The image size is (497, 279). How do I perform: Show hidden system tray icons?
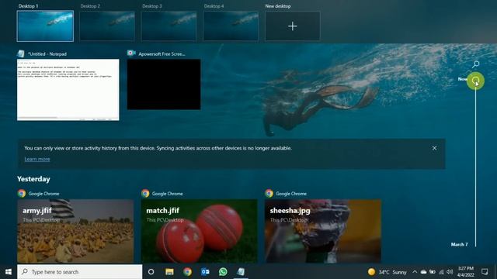pyautogui.click(x=415, y=272)
